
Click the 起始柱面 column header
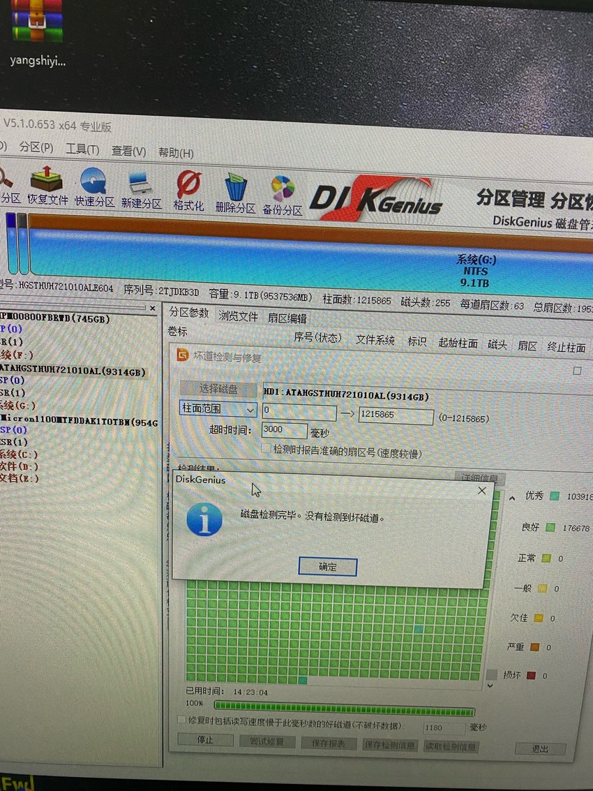click(x=458, y=343)
